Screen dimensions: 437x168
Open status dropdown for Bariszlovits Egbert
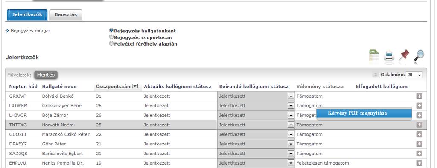(291, 154)
